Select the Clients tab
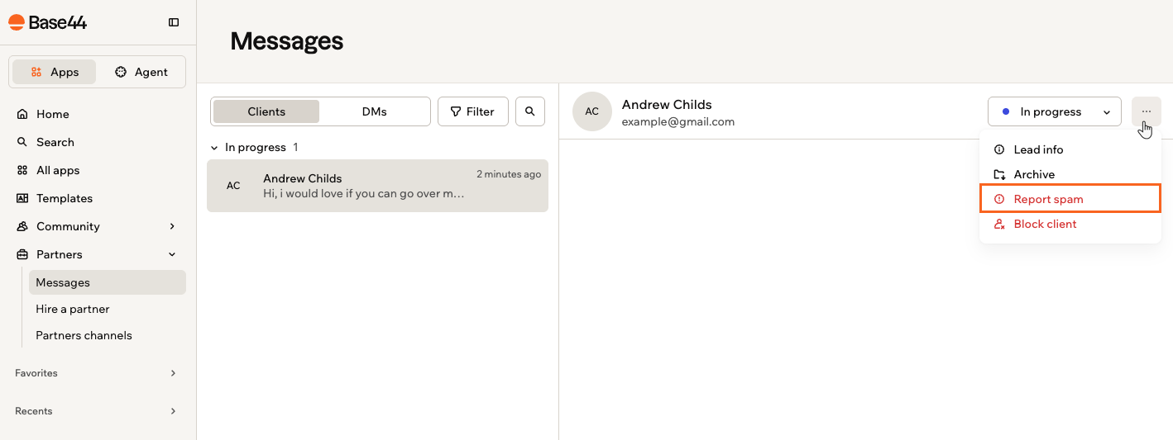 [266, 111]
